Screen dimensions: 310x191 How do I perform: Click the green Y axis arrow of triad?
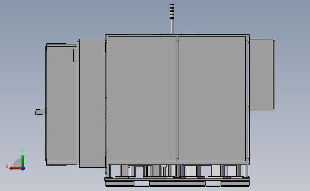(23, 161)
